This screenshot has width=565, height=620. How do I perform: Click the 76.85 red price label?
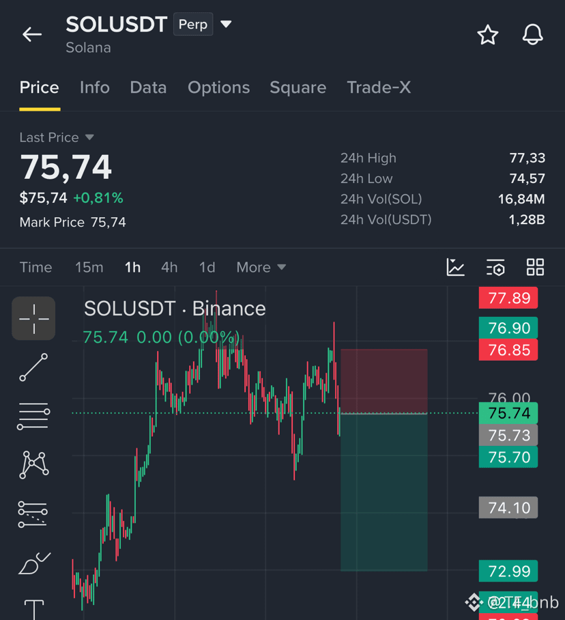pos(508,350)
